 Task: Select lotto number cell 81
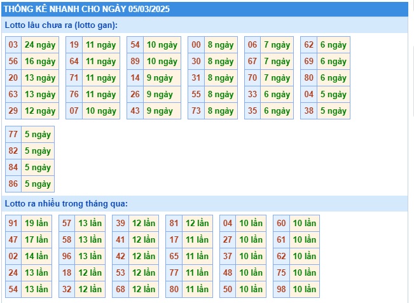click(174, 223)
